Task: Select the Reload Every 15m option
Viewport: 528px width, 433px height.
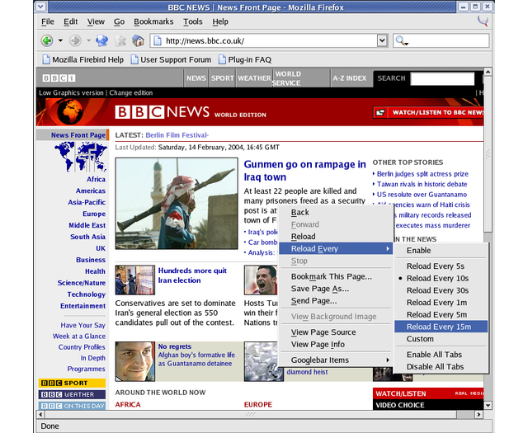Action: click(x=438, y=327)
